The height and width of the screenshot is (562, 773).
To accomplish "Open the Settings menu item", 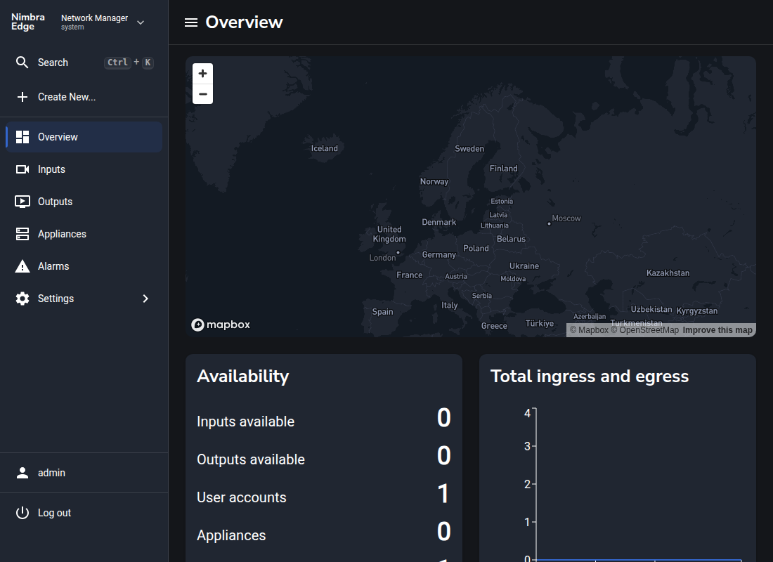I will 84,299.
